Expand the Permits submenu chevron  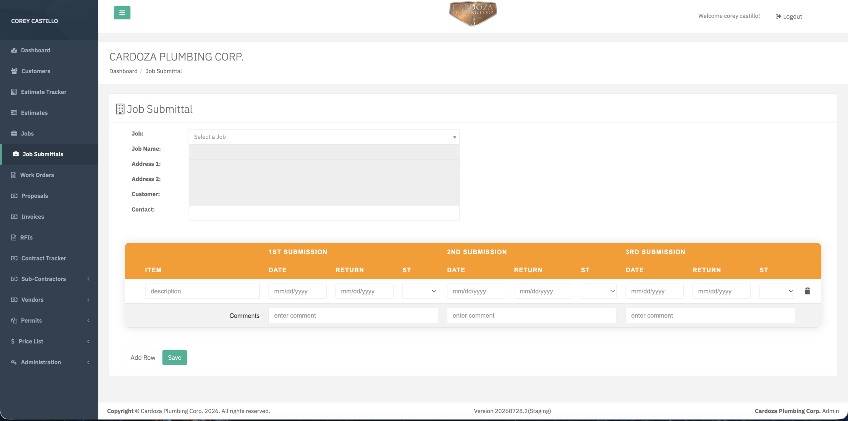(x=88, y=321)
